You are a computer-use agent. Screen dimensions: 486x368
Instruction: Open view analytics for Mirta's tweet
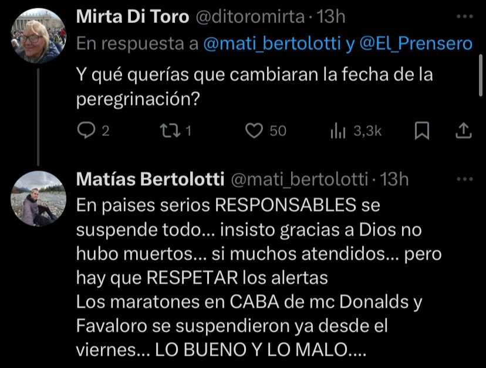[339, 131]
